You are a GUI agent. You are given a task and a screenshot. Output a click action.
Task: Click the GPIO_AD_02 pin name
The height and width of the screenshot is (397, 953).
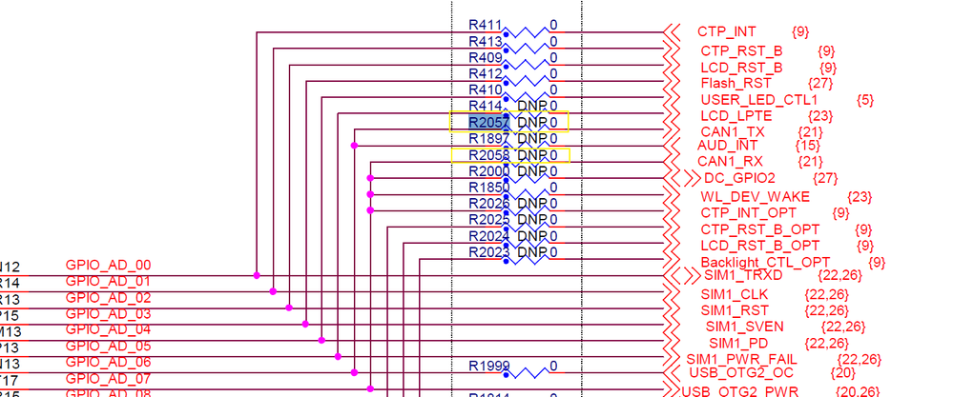(x=108, y=298)
